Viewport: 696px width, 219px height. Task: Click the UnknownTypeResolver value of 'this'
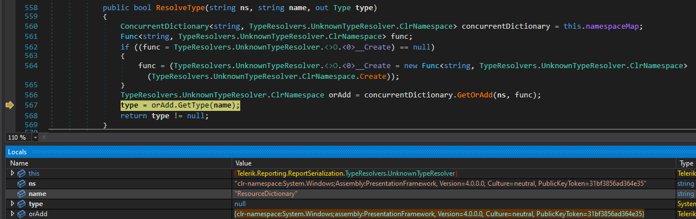[346, 174]
